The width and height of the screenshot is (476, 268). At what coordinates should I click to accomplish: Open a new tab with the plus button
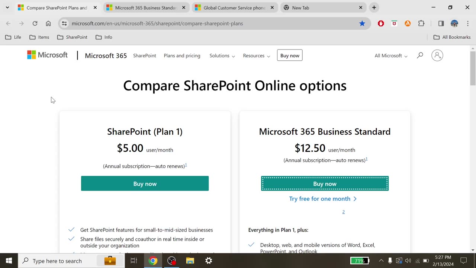tap(374, 7)
